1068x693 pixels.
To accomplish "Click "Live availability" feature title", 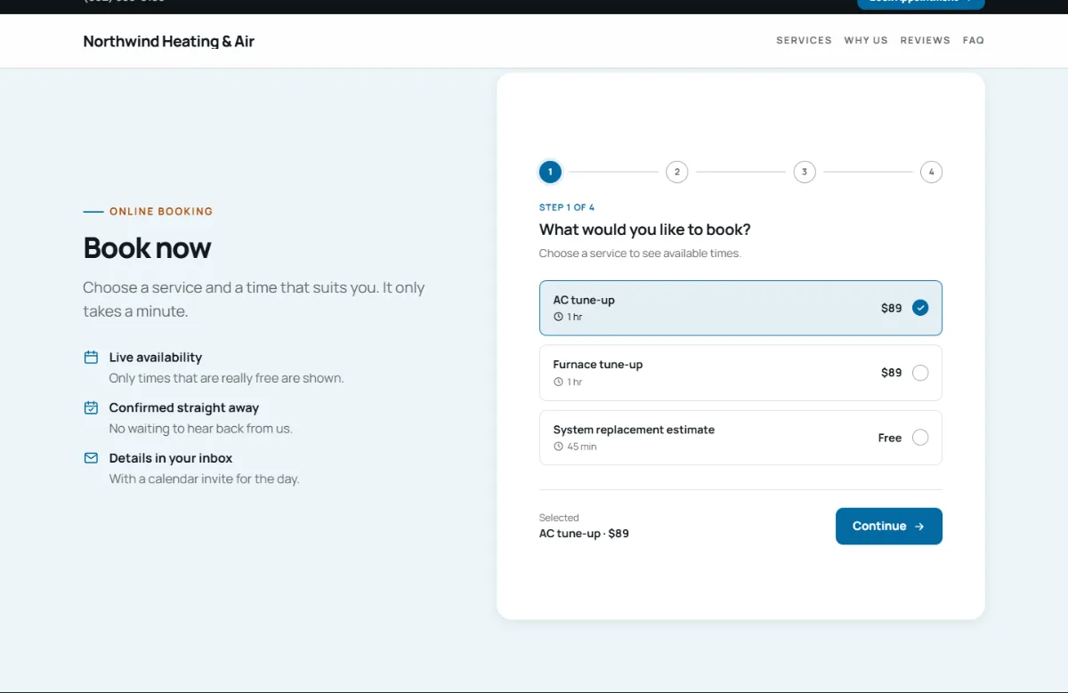I will 156,358.
